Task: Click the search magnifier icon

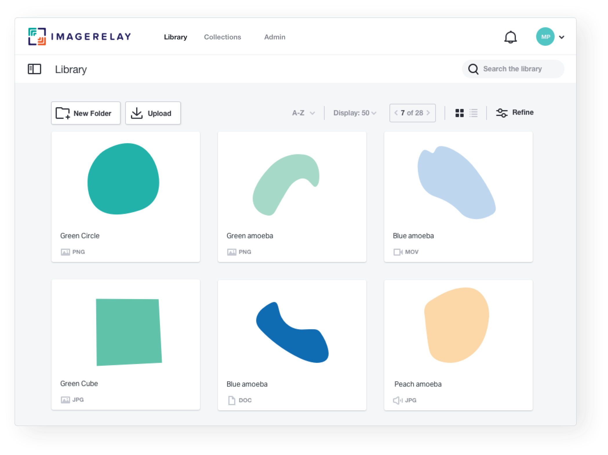Action: (x=473, y=69)
